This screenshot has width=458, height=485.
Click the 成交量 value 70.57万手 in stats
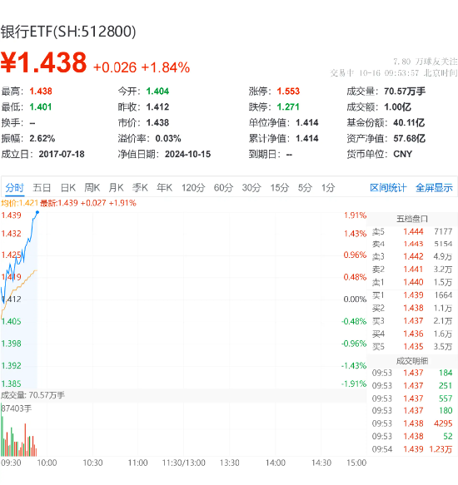(405, 92)
